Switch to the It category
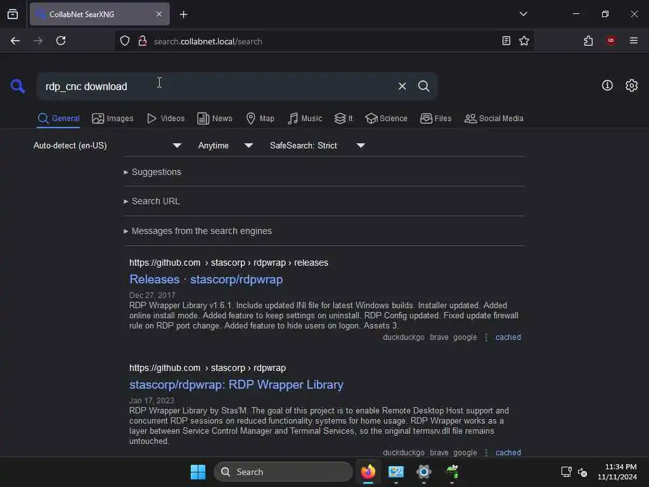Image resolution: width=649 pixels, height=487 pixels. pyautogui.click(x=344, y=119)
